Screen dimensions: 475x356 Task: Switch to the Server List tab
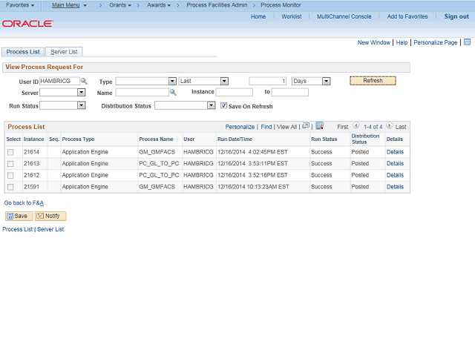pyautogui.click(x=64, y=52)
